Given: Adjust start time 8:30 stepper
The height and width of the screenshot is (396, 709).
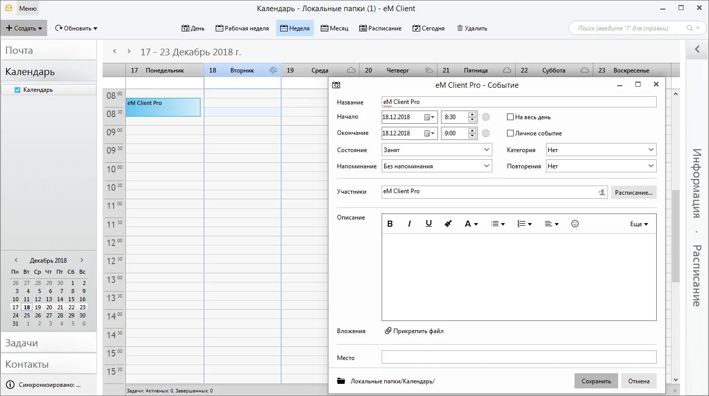Looking at the screenshot, I should pyautogui.click(x=472, y=117).
